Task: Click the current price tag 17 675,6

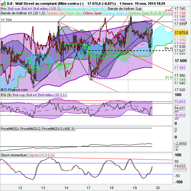Action: click(x=181, y=33)
